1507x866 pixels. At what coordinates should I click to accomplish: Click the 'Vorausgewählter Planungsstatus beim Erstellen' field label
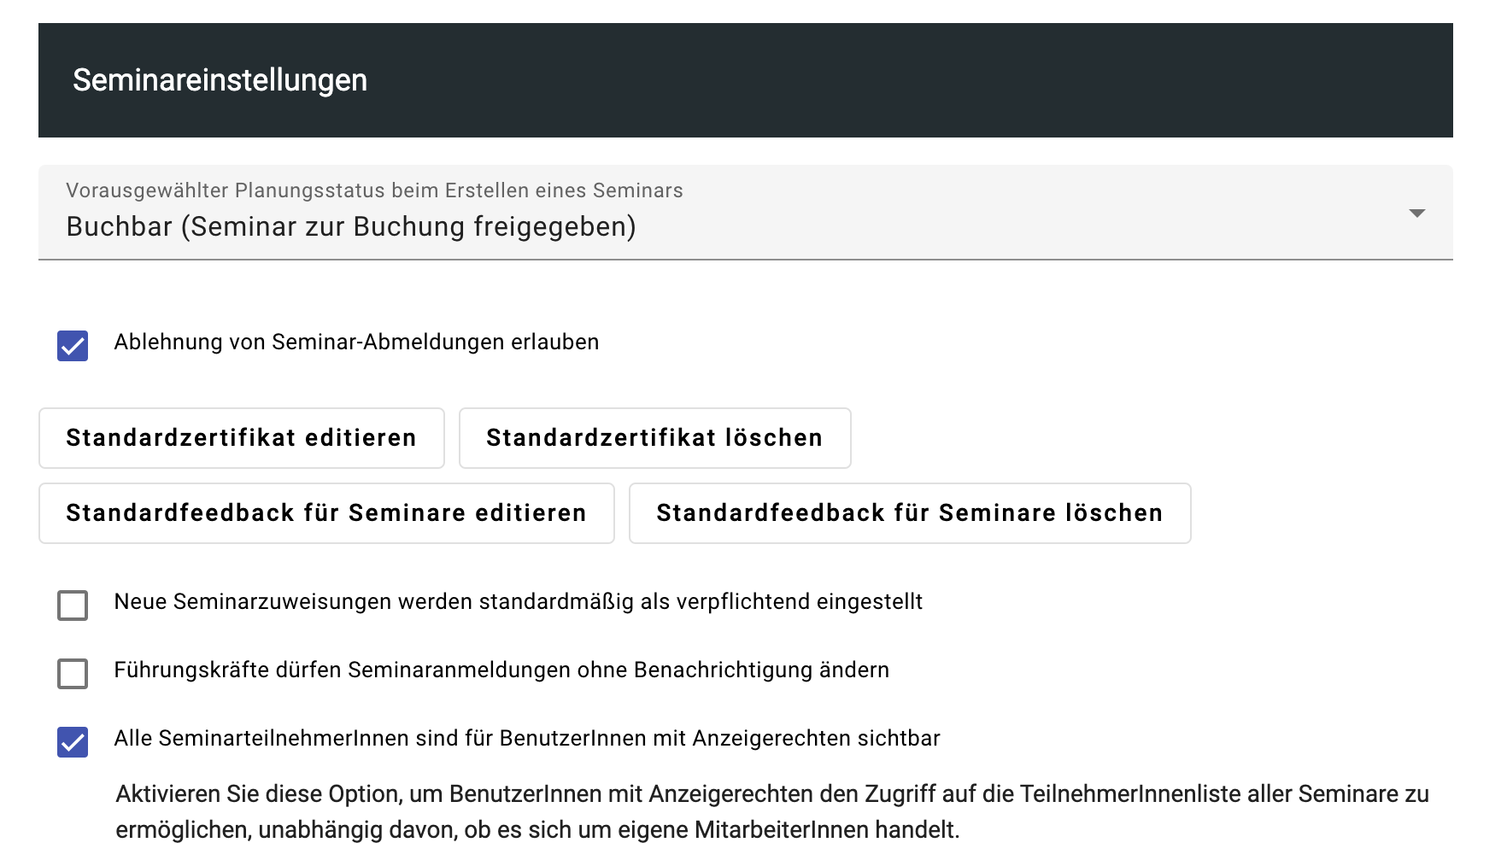pos(374,190)
